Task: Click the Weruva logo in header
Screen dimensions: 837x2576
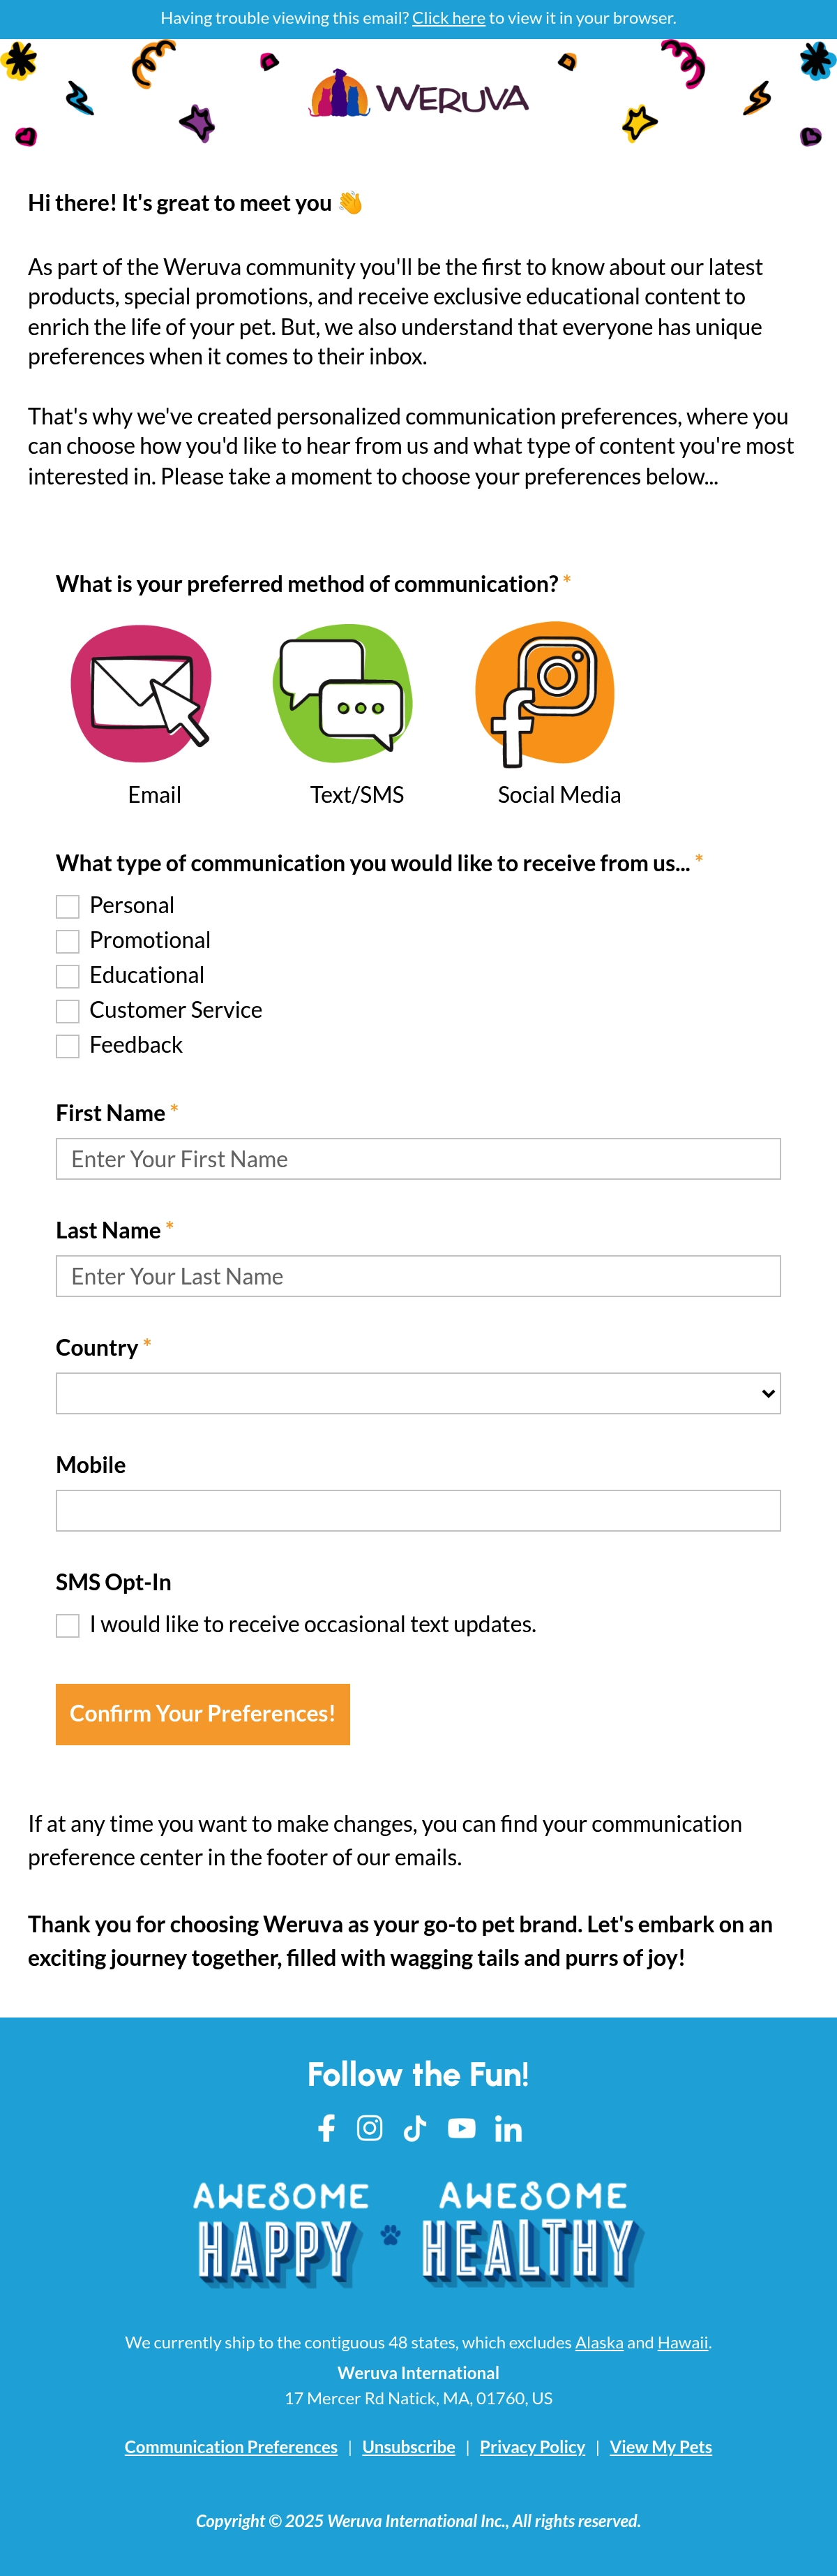Action: tap(418, 94)
